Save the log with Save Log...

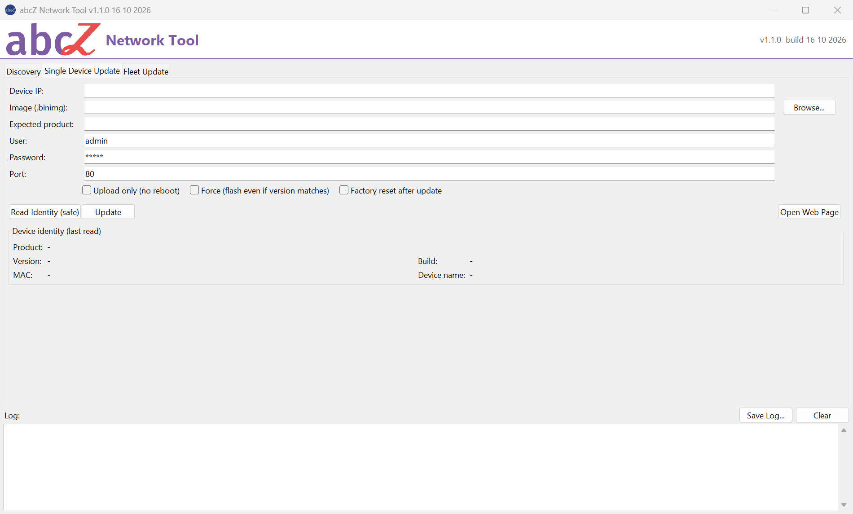(x=766, y=415)
